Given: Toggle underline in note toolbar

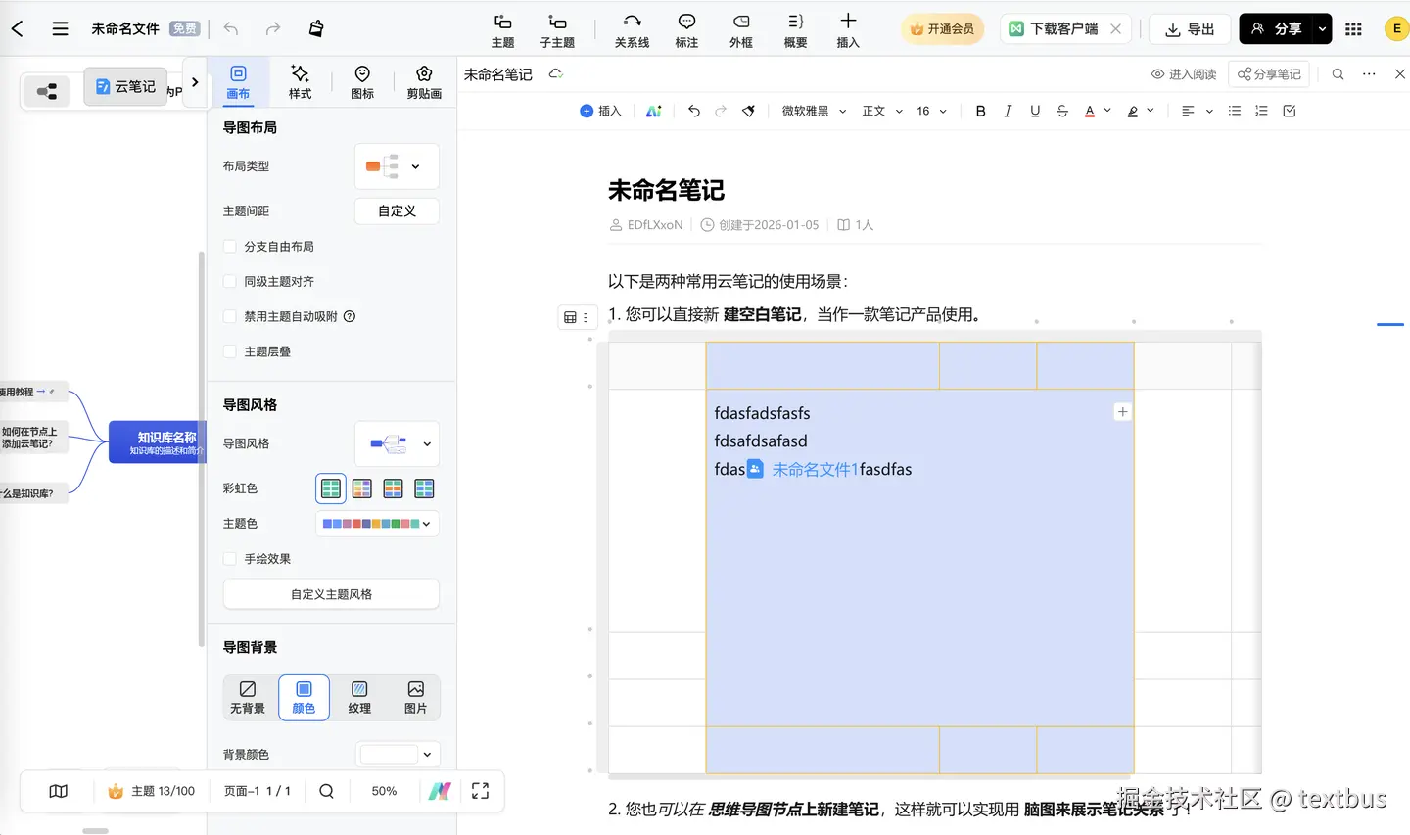Looking at the screenshot, I should (x=1035, y=112).
